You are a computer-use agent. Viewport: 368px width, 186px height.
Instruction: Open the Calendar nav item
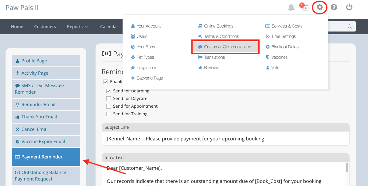[109, 27]
